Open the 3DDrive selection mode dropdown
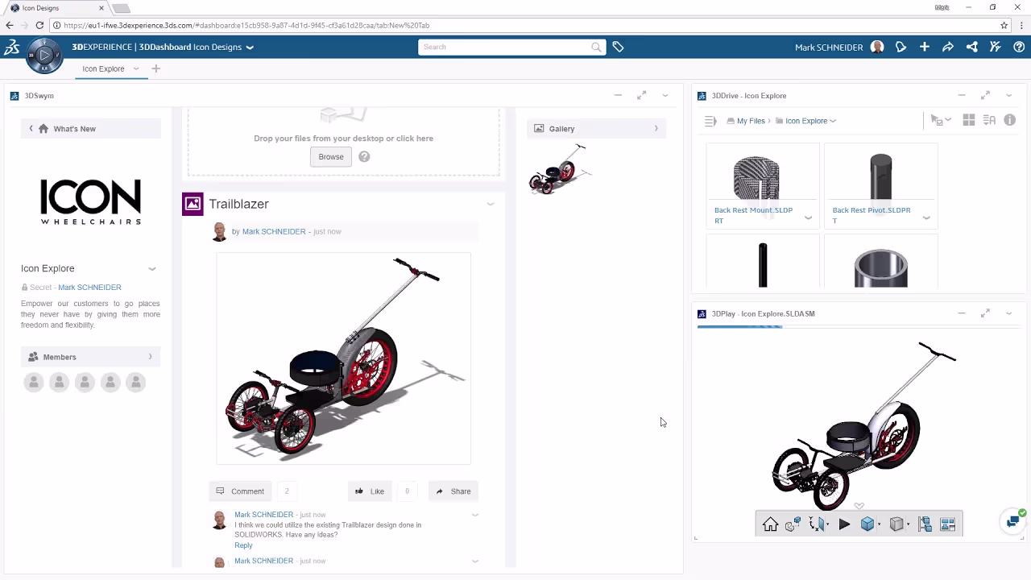The image size is (1031, 580). point(941,120)
